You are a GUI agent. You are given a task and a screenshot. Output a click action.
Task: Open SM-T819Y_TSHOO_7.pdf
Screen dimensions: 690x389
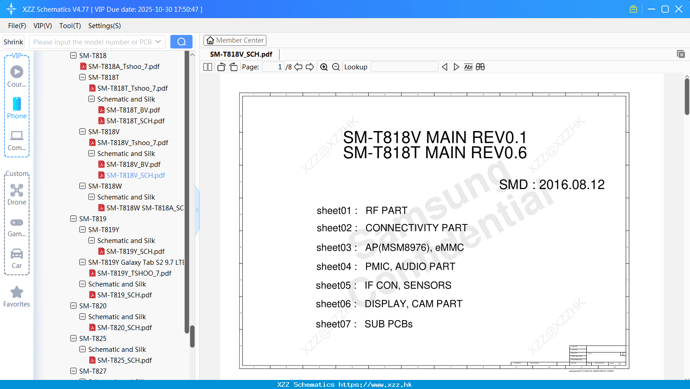(134, 273)
